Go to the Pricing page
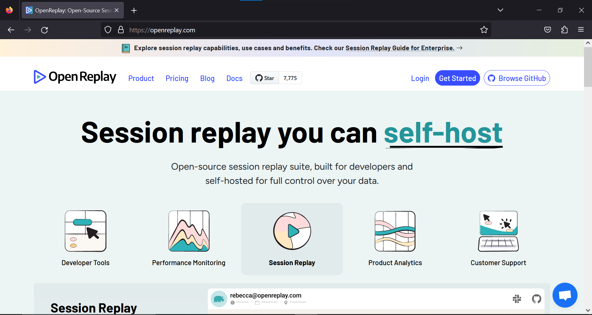The height and width of the screenshot is (315, 592). (177, 79)
